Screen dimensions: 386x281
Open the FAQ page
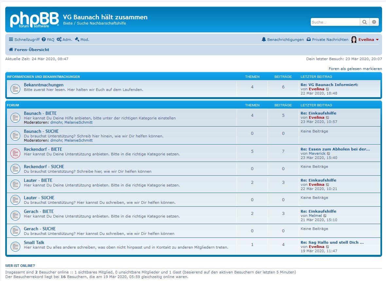(x=48, y=40)
